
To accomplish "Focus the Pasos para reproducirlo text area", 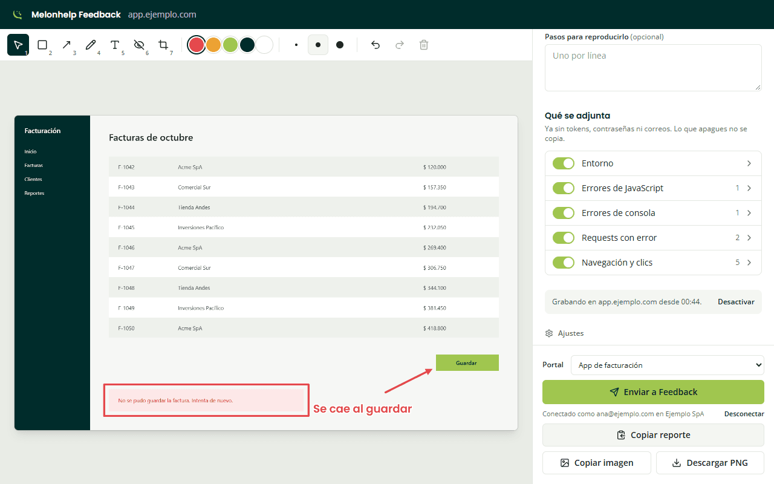I will pos(653,68).
